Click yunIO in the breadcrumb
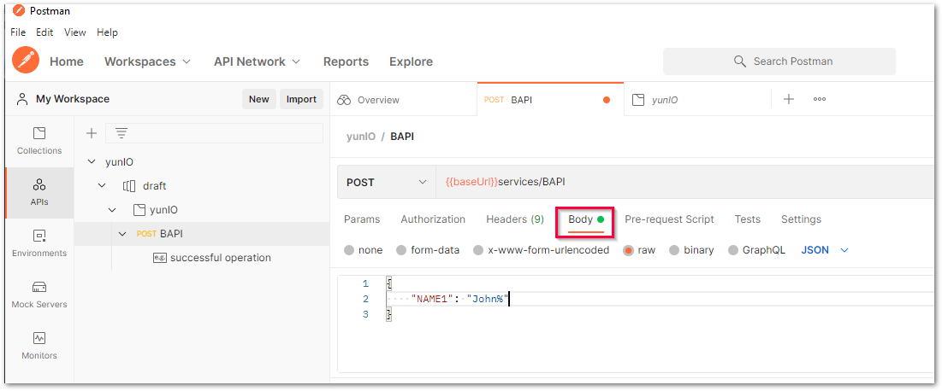The height and width of the screenshot is (391, 942). pos(360,137)
